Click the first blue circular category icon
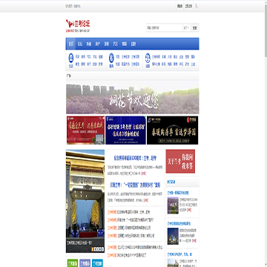The width and height of the screenshot is (267, 267). (x=71, y=57)
